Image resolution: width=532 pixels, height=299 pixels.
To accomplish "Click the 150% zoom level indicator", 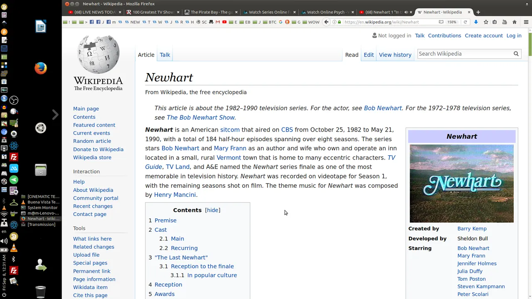I will (452, 22).
